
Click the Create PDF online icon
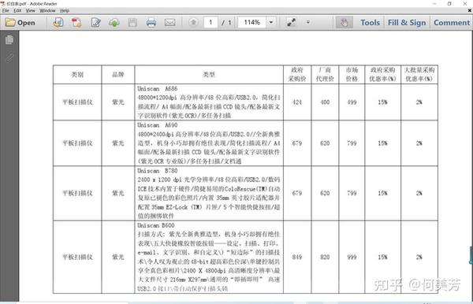58,23
